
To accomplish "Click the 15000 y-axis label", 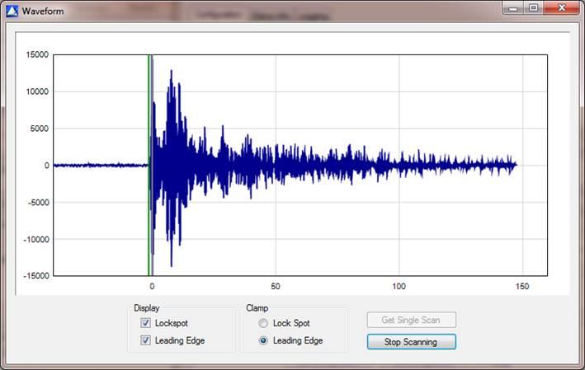I will coord(37,54).
